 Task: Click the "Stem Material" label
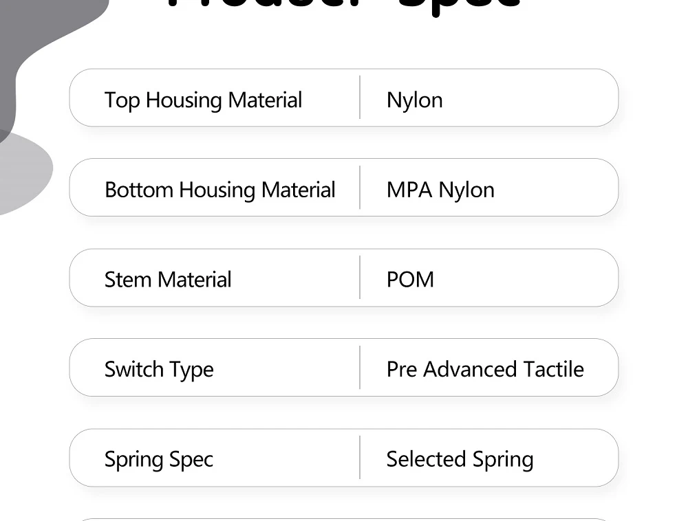click(x=168, y=280)
